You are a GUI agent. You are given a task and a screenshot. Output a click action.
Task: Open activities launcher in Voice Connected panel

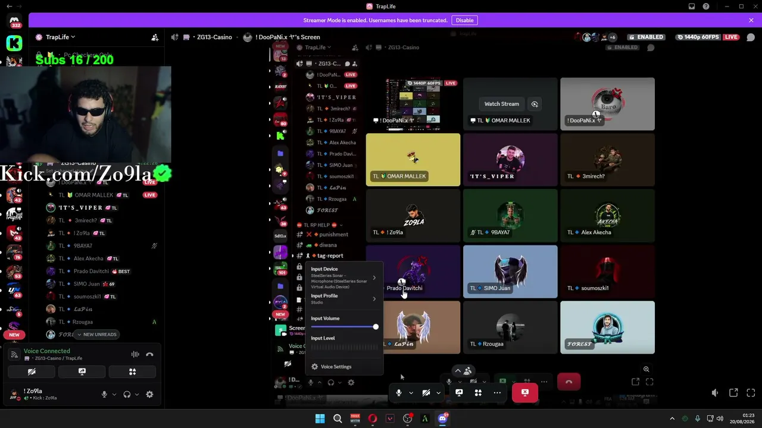tap(132, 372)
